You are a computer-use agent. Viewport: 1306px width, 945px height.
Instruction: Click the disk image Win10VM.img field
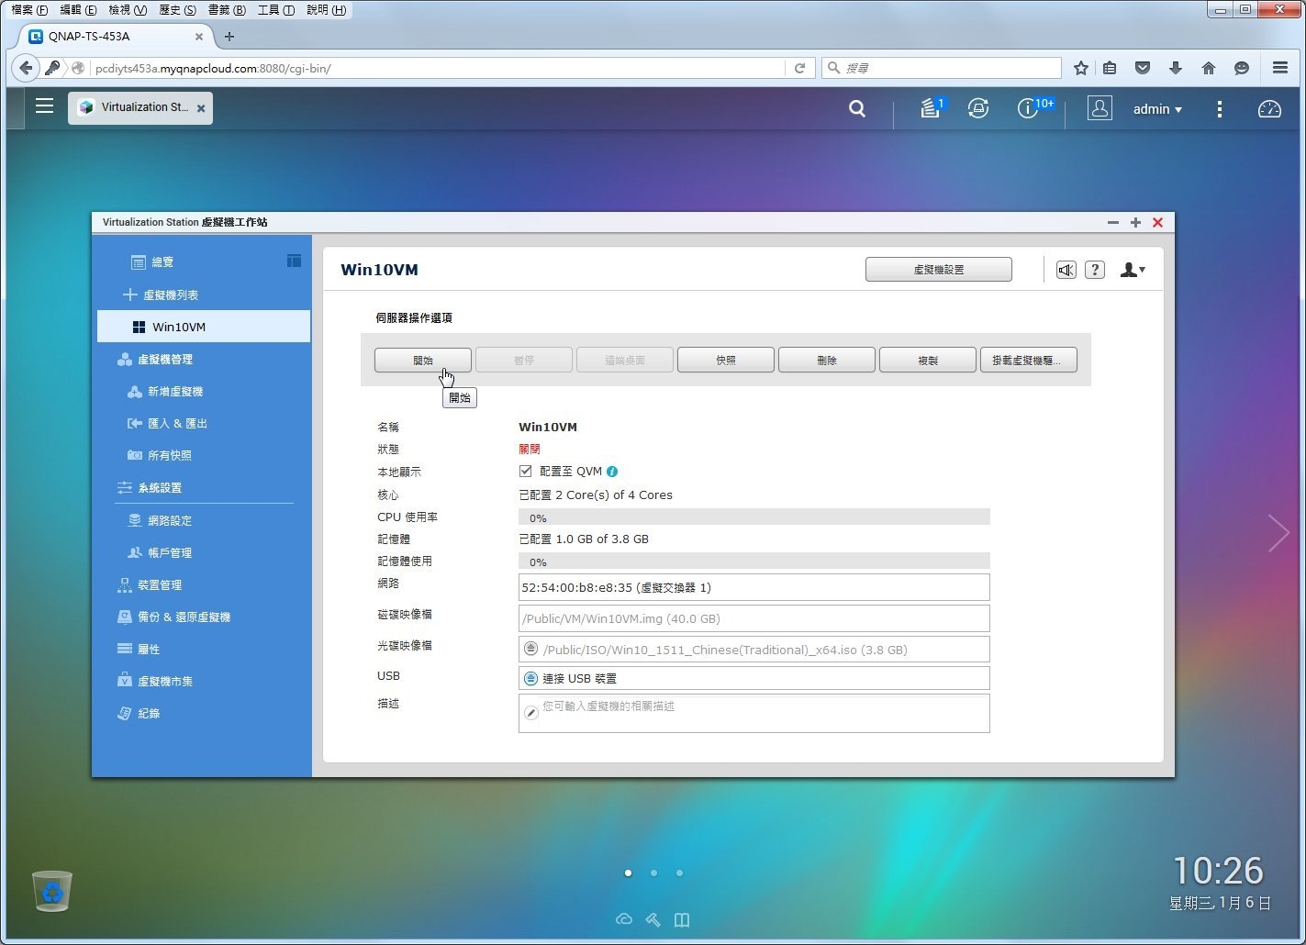pyautogui.click(x=754, y=618)
